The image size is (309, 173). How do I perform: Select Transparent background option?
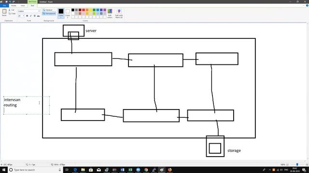(x=49, y=13)
